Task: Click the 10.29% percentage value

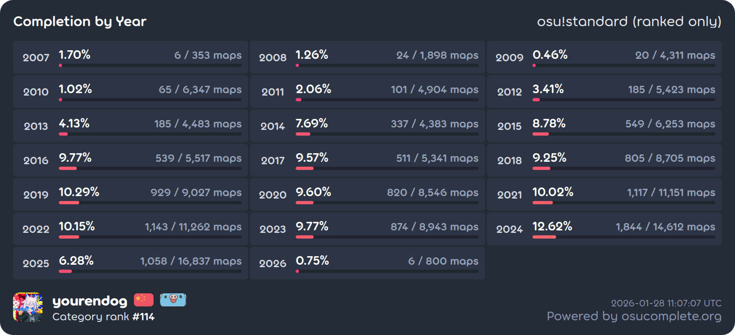Action: (x=79, y=192)
